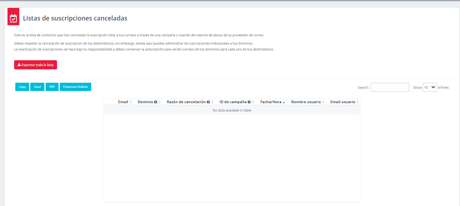Click the help icon next to ID de campaña

(249, 102)
